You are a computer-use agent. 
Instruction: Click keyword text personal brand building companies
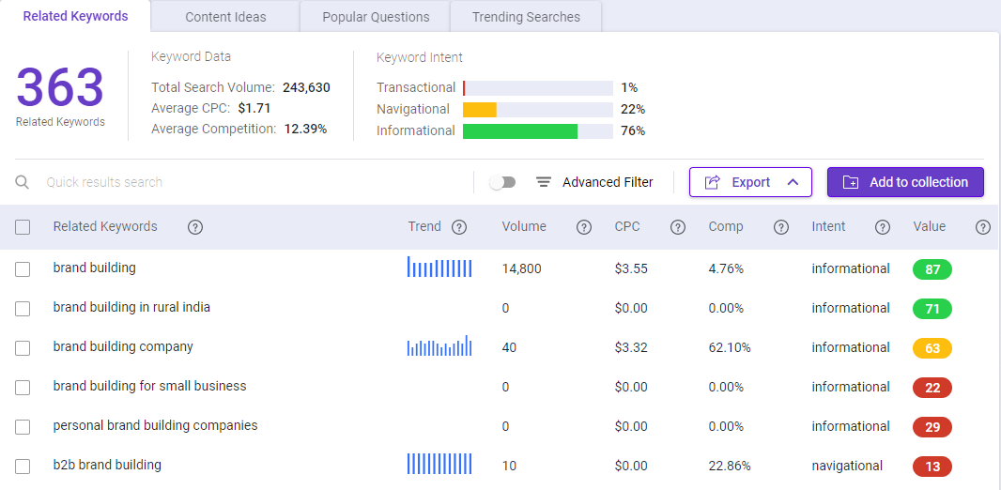(x=155, y=425)
